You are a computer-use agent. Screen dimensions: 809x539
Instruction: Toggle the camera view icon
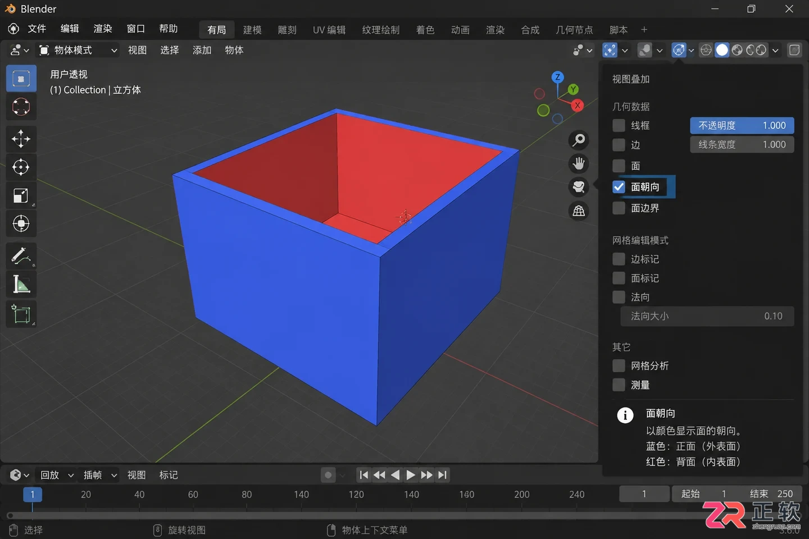pyautogui.click(x=579, y=187)
